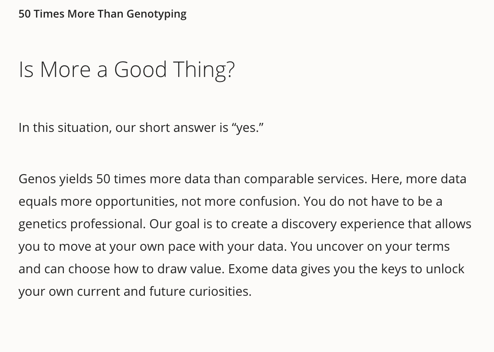
Task: Click the phrase "genetics professional"
Action: point(81,224)
